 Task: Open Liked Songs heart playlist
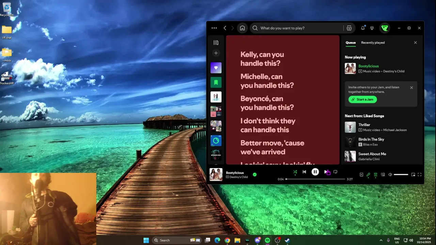(216, 68)
